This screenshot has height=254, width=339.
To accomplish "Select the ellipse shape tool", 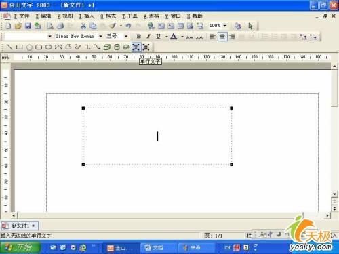I will pos(48,47).
